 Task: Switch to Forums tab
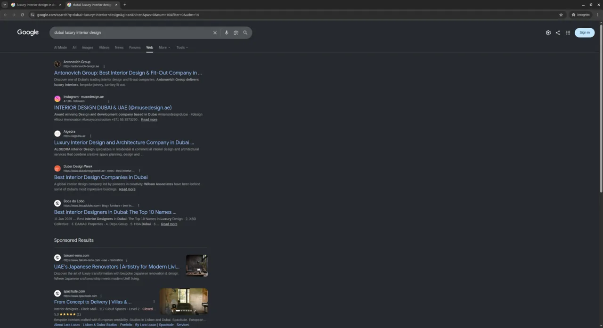pos(135,48)
